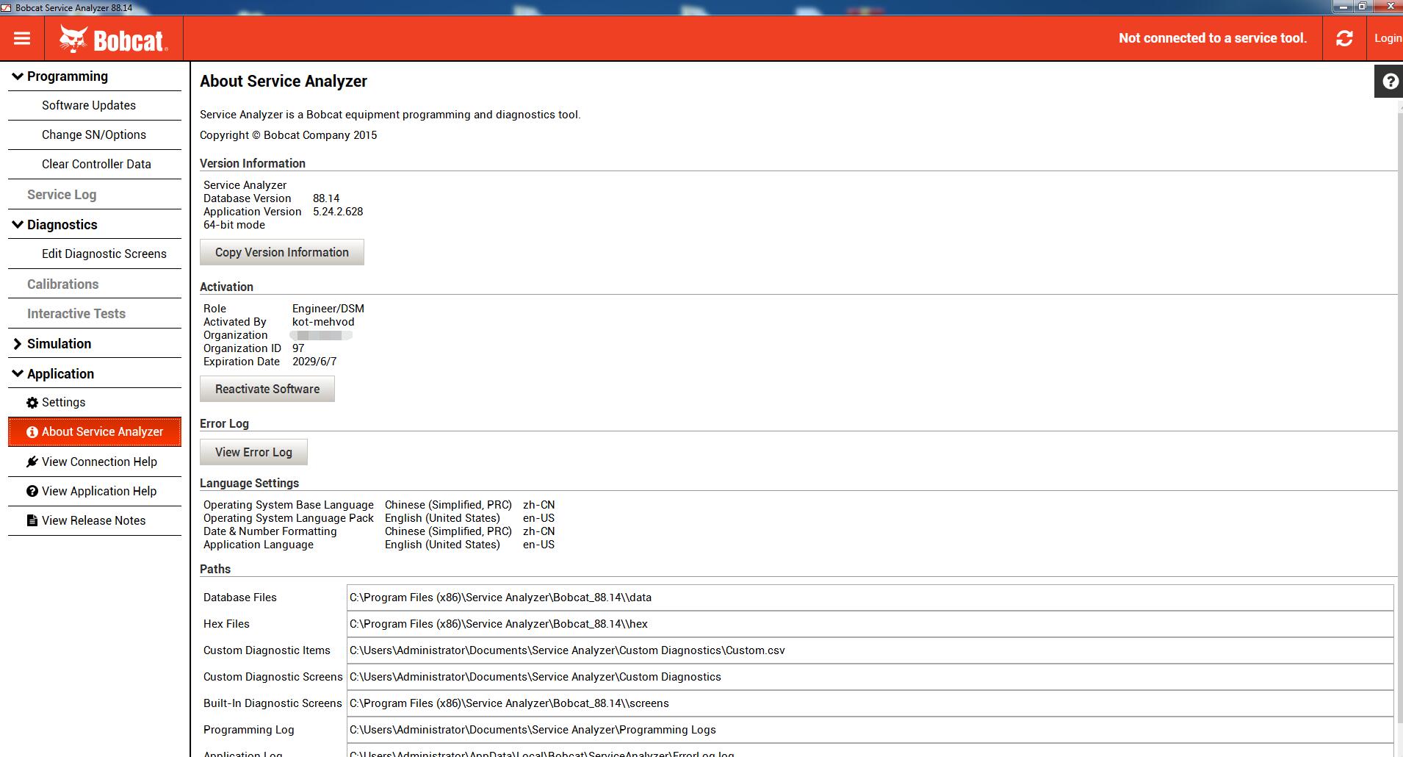This screenshot has height=757, width=1403.
Task: Click the Custom Diagnostic Items path field
Action: 870,650
